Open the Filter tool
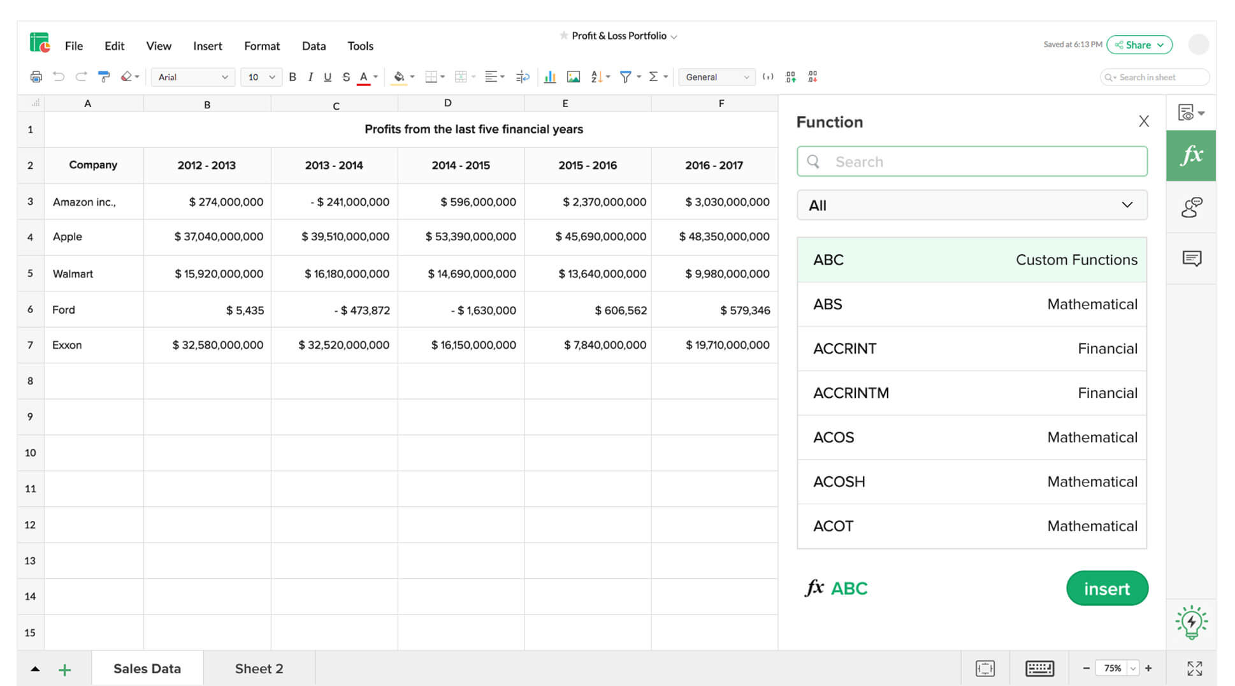 click(626, 77)
